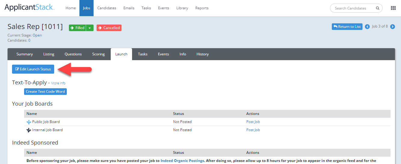
Task: Switch to the Info tab
Action: (x=183, y=54)
